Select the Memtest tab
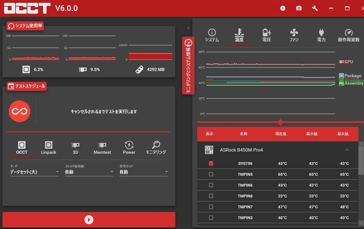The width and height of the screenshot is (364, 229). (102, 148)
